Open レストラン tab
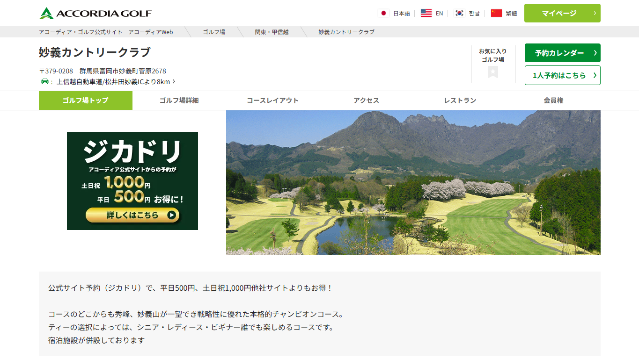This screenshot has width=639, height=359. click(460, 101)
